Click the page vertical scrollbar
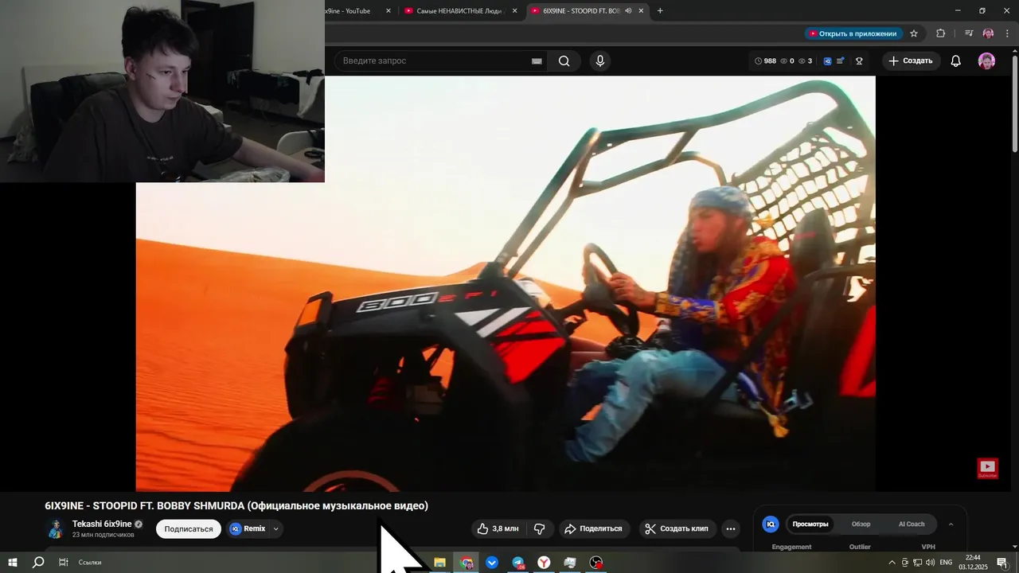The width and height of the screenshot is (1019, 573). click(1014, 103)
